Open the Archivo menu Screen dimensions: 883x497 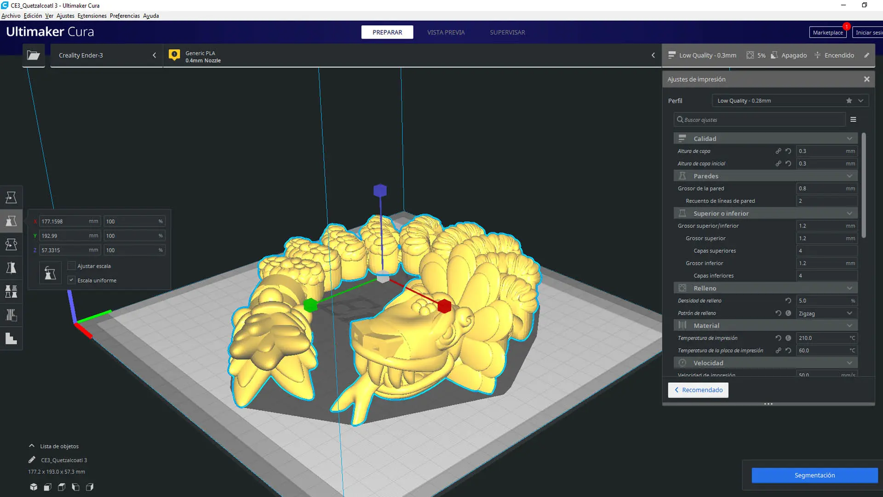(11, 16)
